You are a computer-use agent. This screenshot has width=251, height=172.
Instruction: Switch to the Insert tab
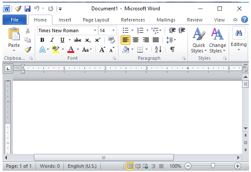point(65,20)
